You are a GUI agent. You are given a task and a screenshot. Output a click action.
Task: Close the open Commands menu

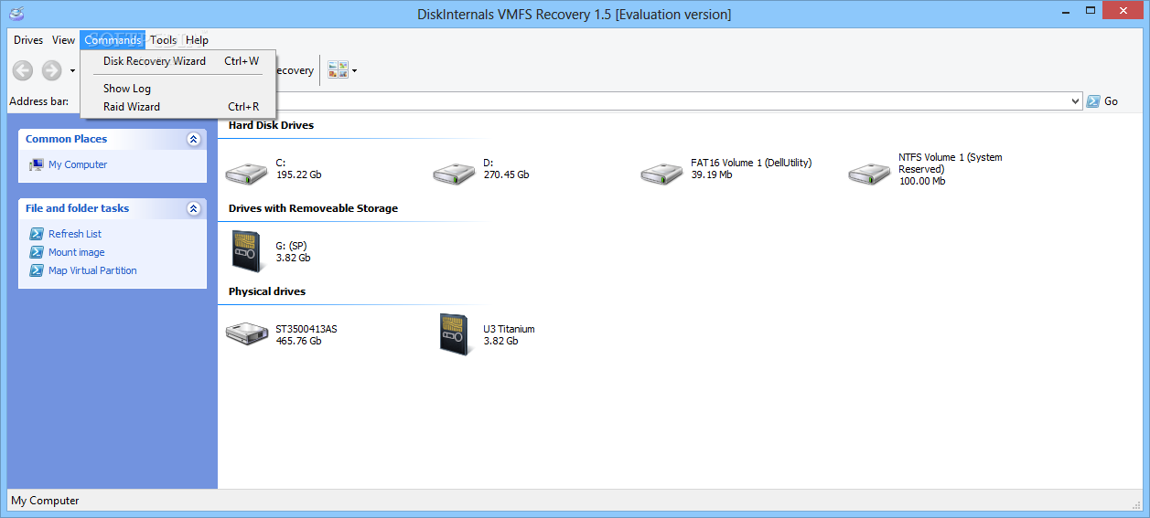(113, 40)
